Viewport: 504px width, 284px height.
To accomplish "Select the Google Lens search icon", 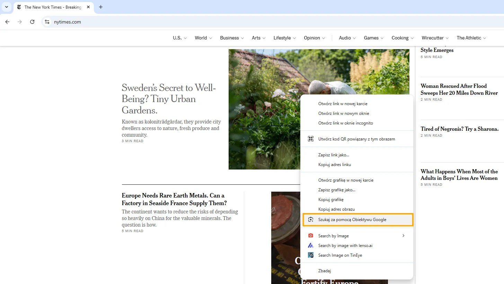I will (311, 219).
